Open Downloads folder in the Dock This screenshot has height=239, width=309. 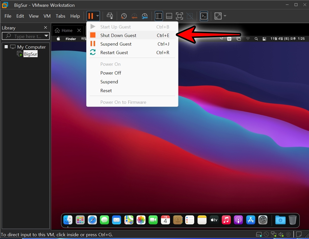[280, 220]
